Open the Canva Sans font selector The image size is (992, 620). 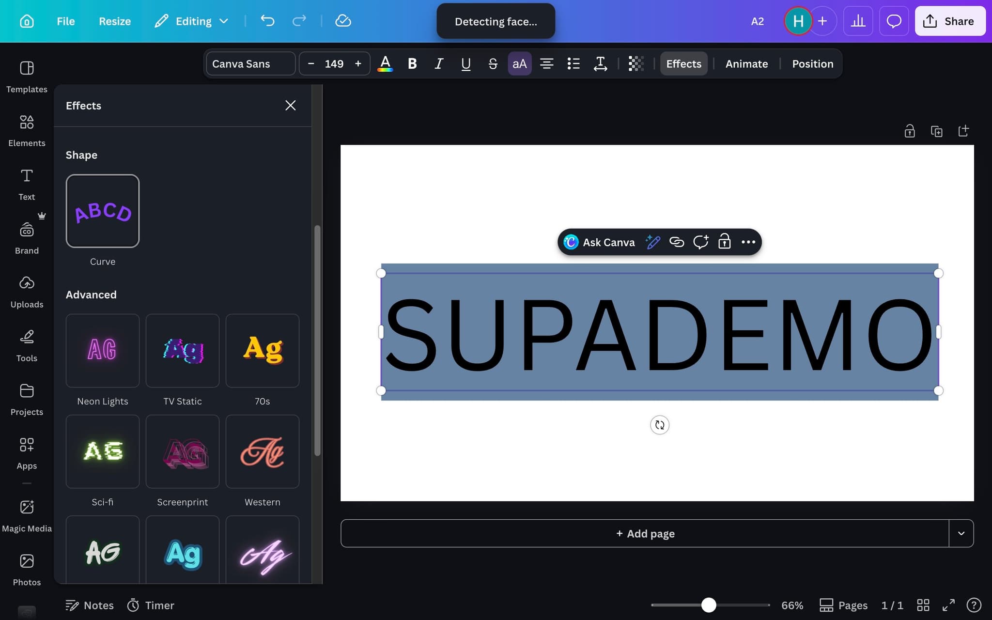click(250, 63)
